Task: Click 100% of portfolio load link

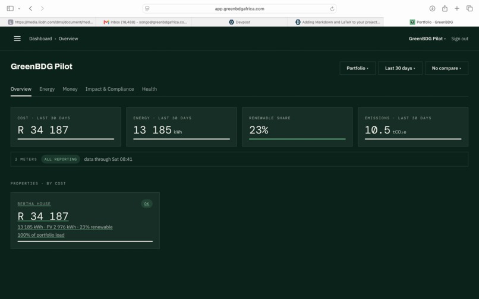Action: pos(41,235)
